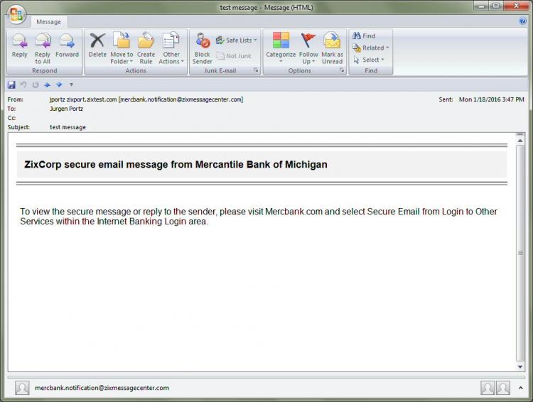
Task: Open Follow Up flag menu
Action: pos(308,48)
